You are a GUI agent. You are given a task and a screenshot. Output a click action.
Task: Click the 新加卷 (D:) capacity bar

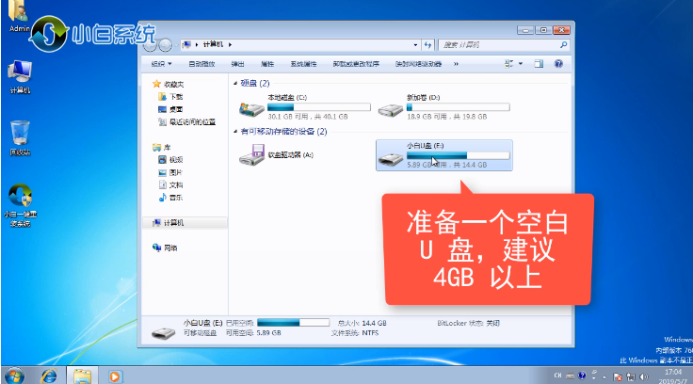pyautogui.click(x=458, y=107)
